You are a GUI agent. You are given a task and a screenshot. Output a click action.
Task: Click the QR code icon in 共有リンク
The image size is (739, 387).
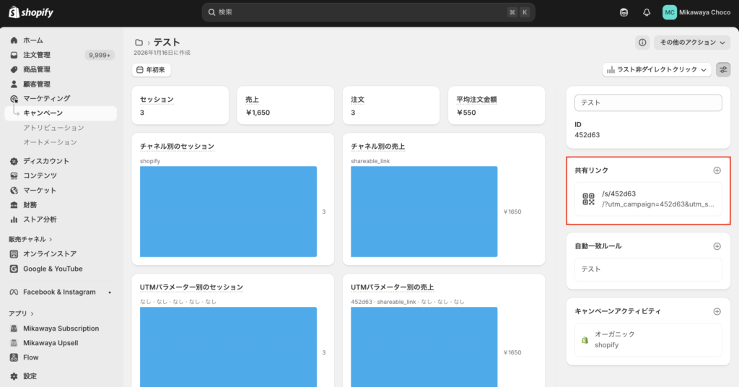(588, 199)
